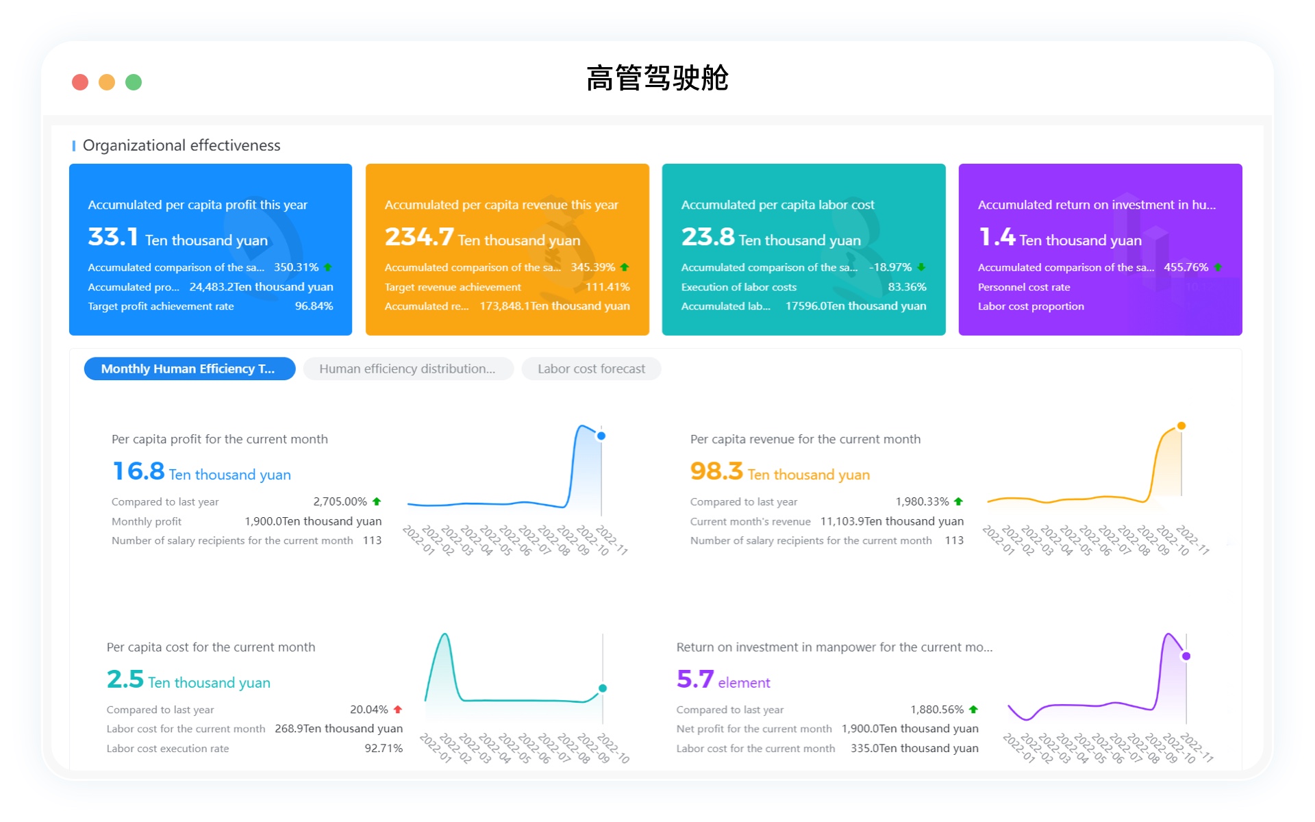Viewport: 1315px width, 822px height.
Task: Click green arrow beside 2,705.00%
Action: (x=377, y=501)
